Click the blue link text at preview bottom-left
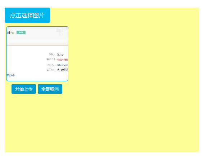The height and width of the screenshot is (157, 205). 11,75
